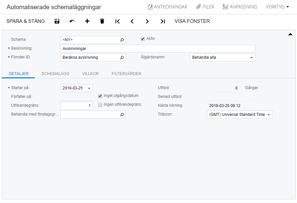
Task: Add a new record with plus icon
Action: pos(87,21)
